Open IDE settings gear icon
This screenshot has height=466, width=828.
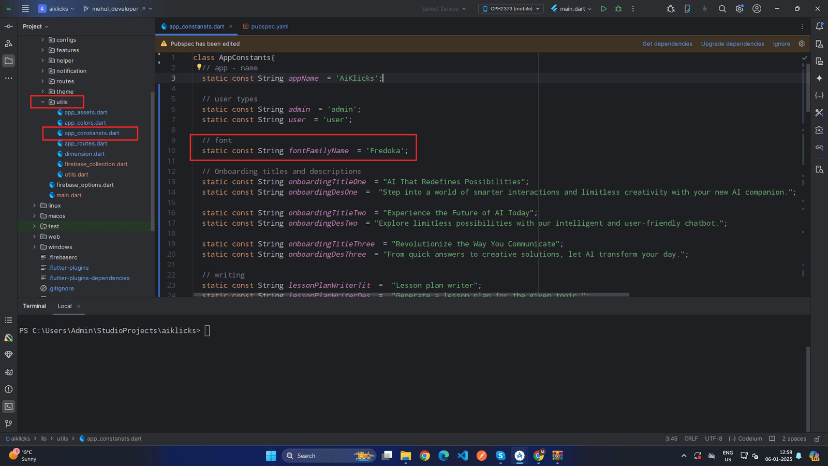[740, 9]
